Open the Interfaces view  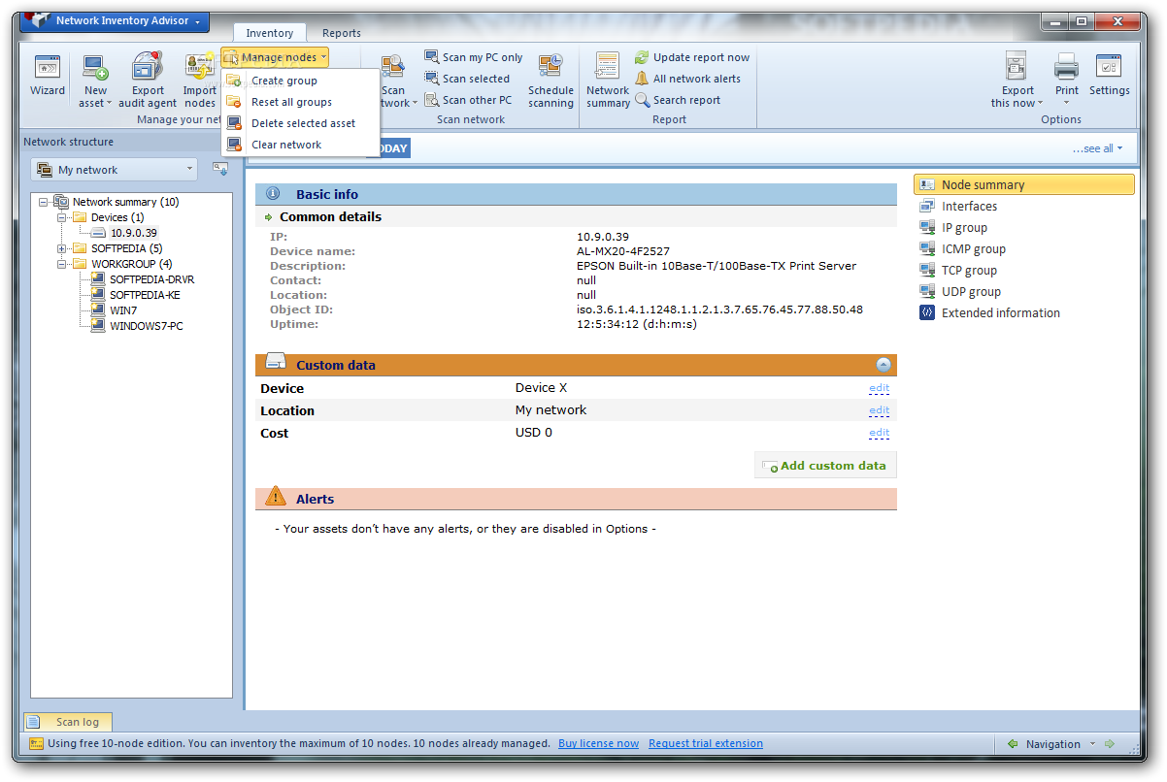click(x=969, y=206)
